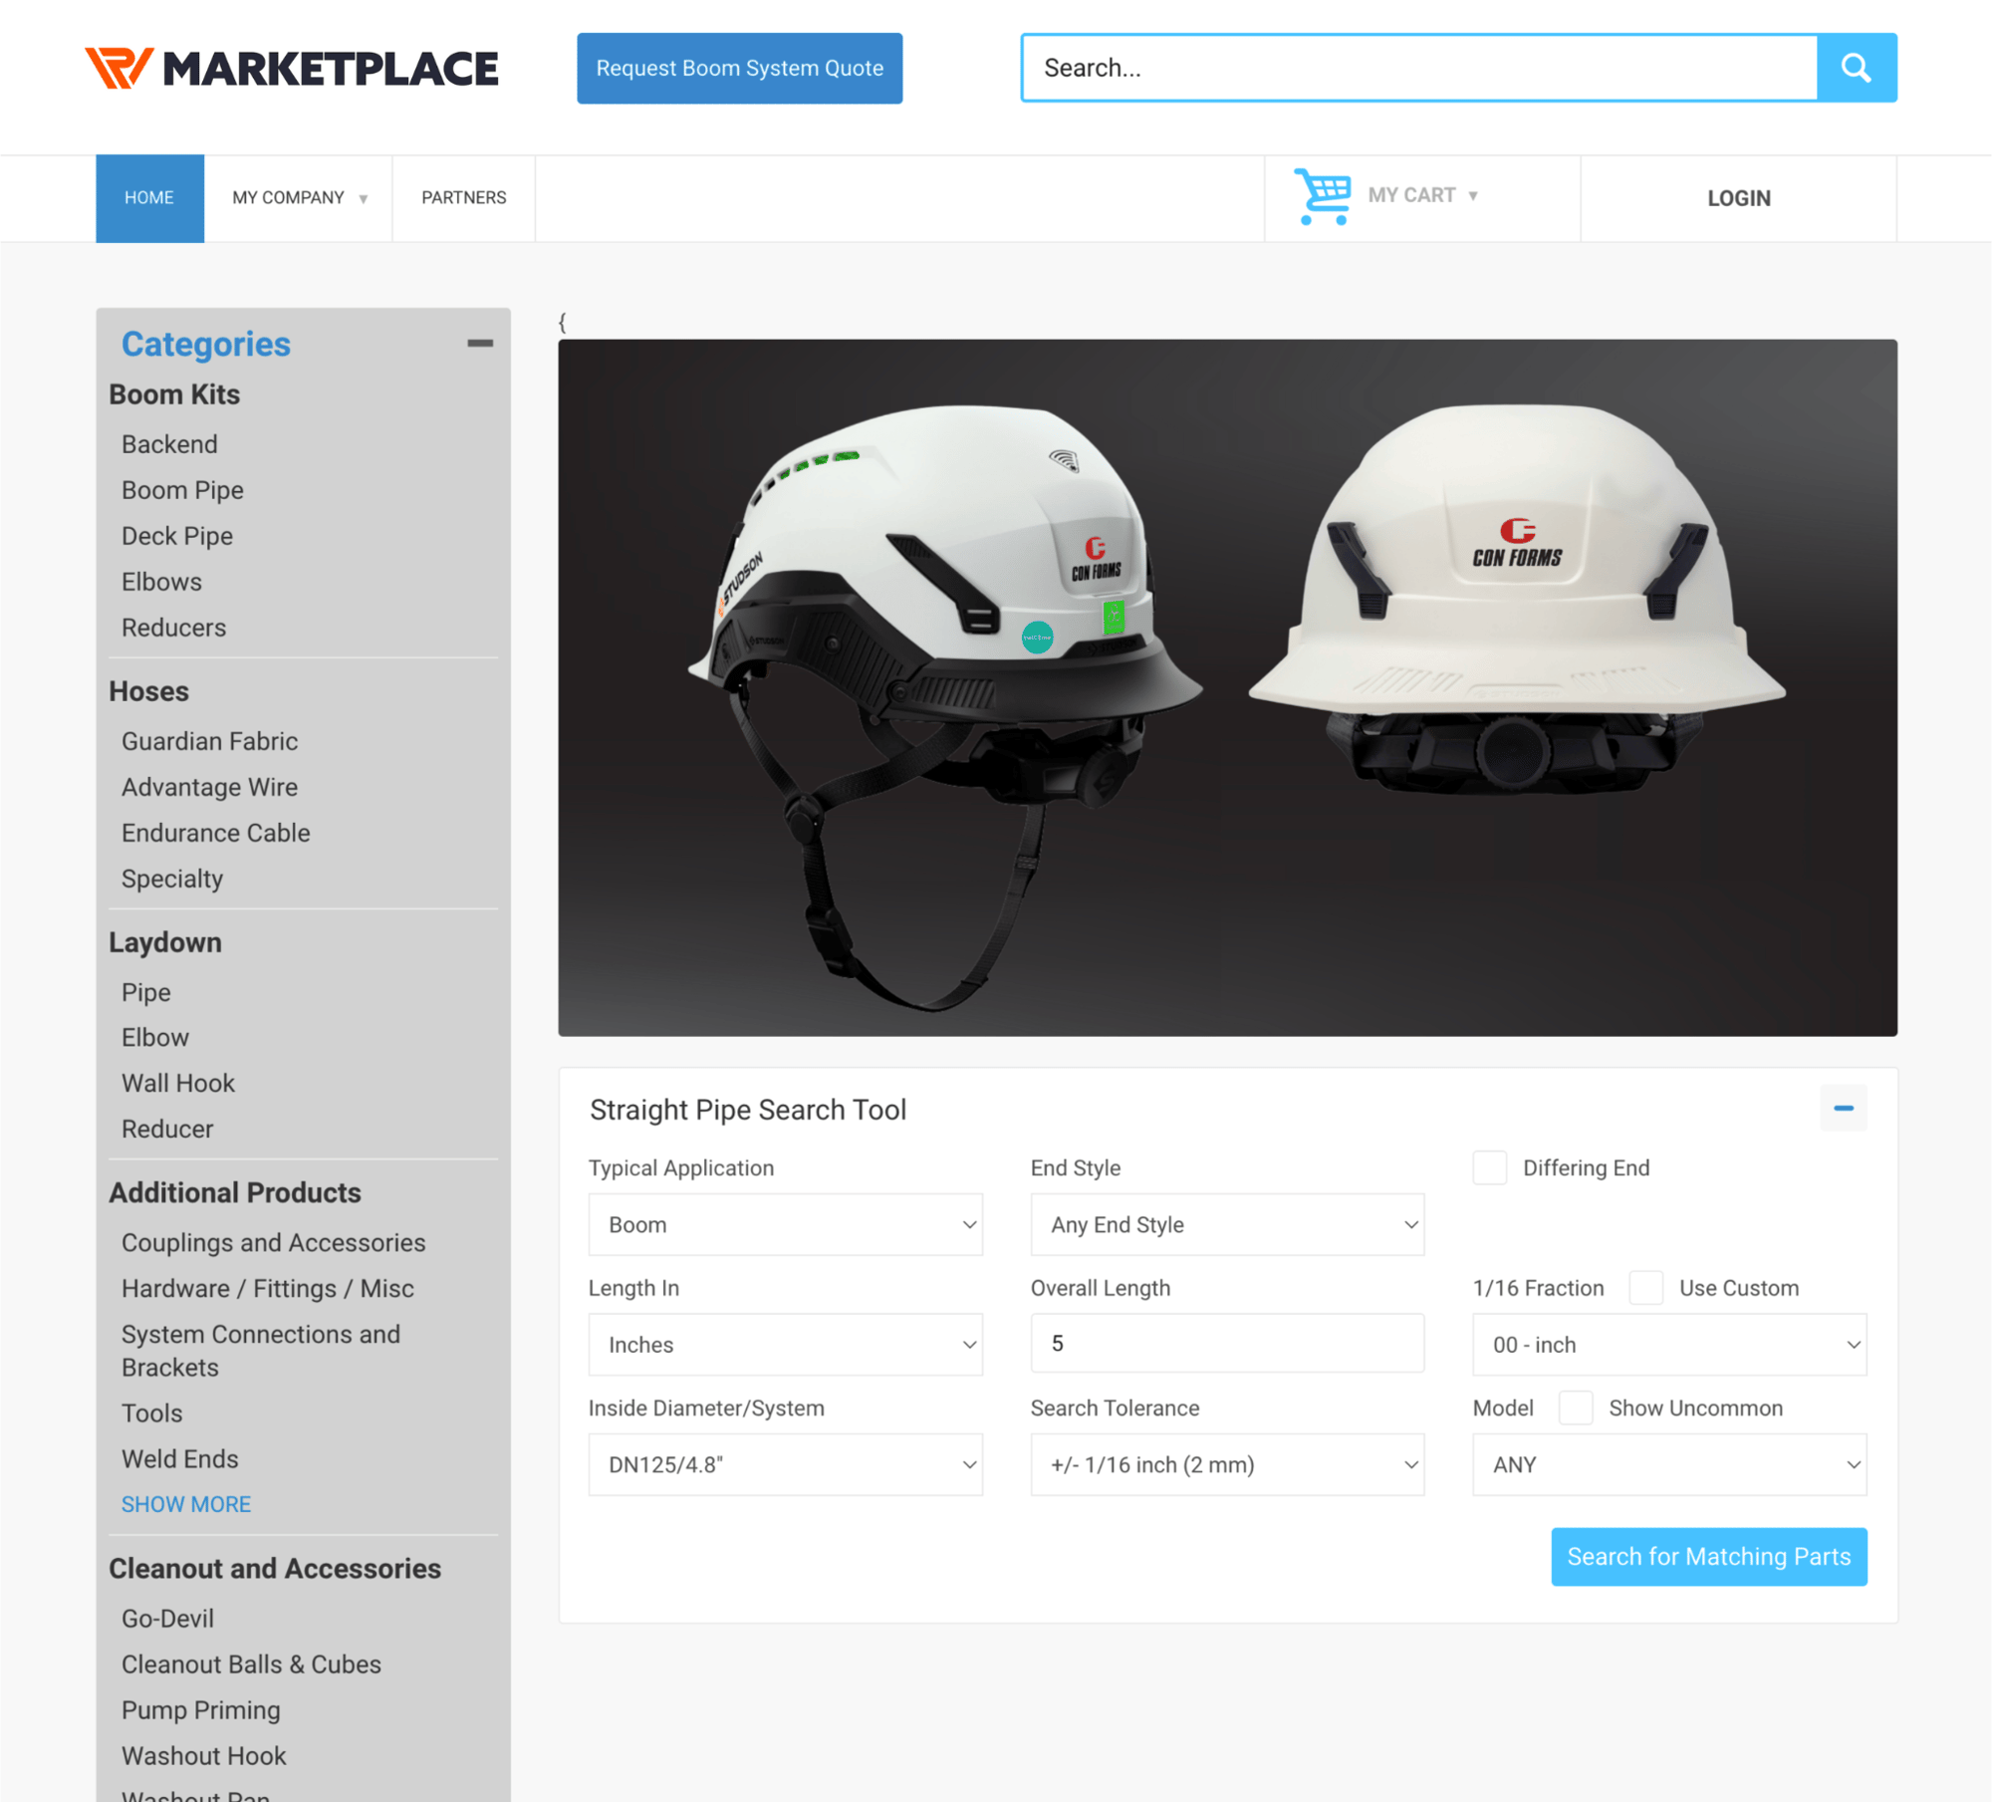Collapse the Straight Pipe Search Tool panel
This screenshot has height=1802, width=1992.
pyautogui.click(x=1844, y=1108)
